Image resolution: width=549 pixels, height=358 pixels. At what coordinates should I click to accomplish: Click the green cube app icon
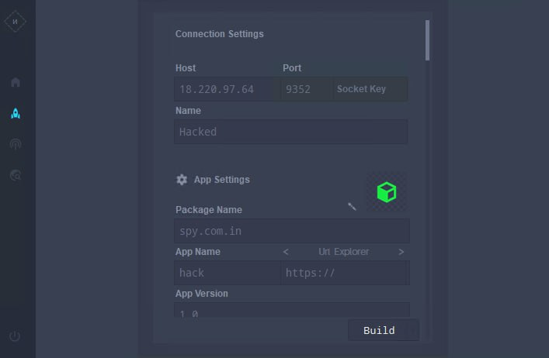[387, 192]
